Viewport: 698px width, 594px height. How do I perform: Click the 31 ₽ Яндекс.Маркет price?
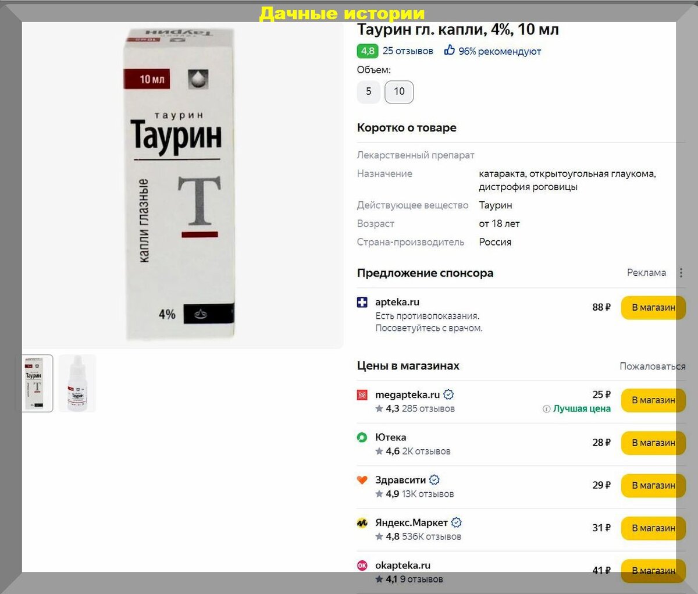[601, 528]
